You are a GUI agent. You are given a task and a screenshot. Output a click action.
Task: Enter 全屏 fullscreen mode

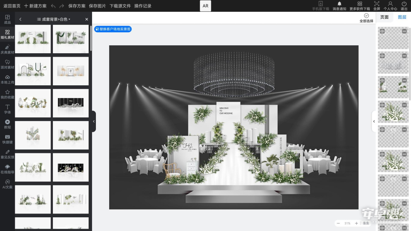click(377, 6)
